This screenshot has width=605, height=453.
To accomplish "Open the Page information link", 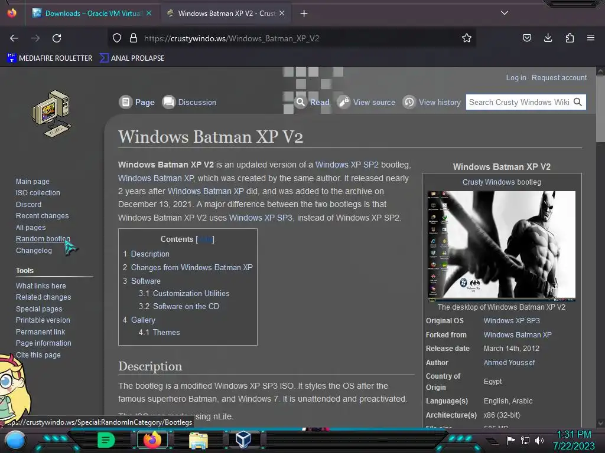I will (x=43, y=343).
